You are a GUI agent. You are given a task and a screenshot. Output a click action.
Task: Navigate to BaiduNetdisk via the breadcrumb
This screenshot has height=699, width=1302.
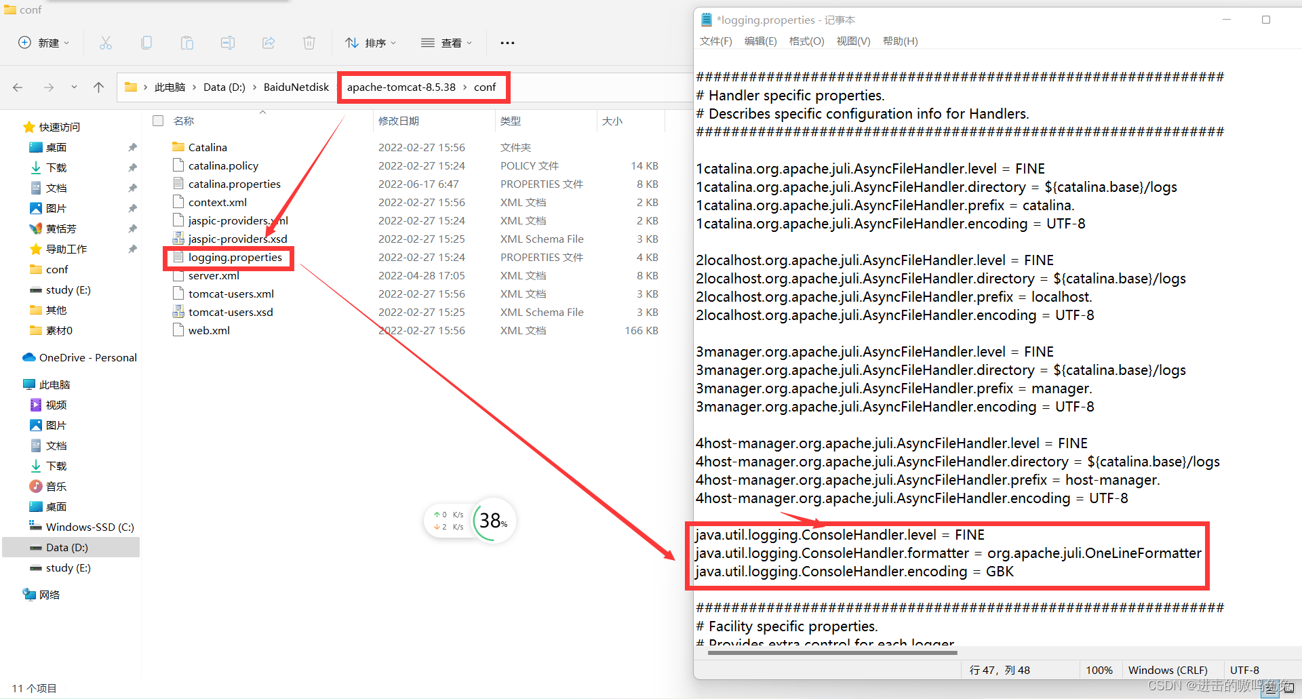pos(296,87)
